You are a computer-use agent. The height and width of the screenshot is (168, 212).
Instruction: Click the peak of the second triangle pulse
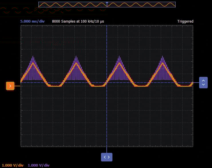pyautogui.click(x=76, y=63)
